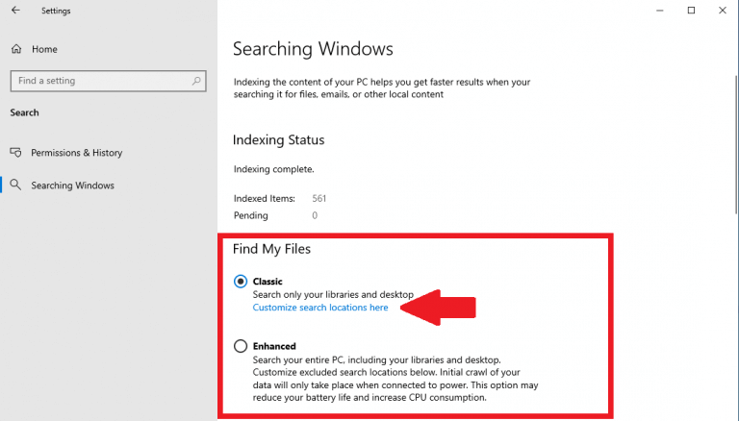The image size is (739, 421).
Task: Select the Enhanced radio button
Action: click(241, 346)
